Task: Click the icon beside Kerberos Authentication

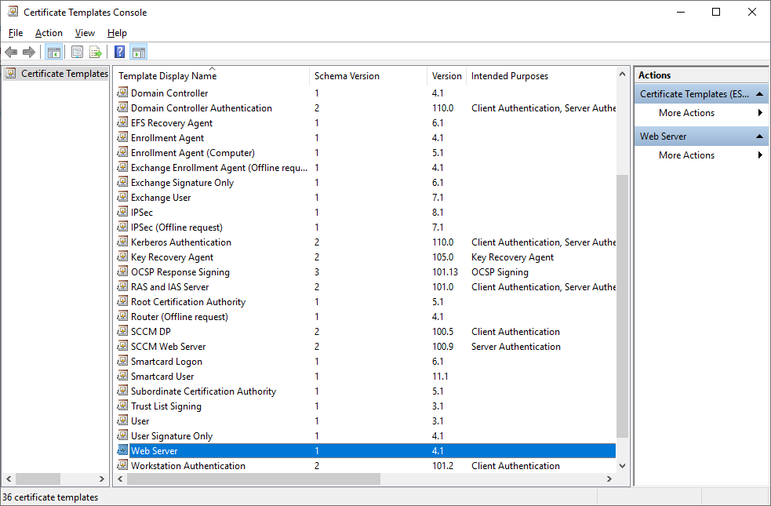Action: click(122, 242)
